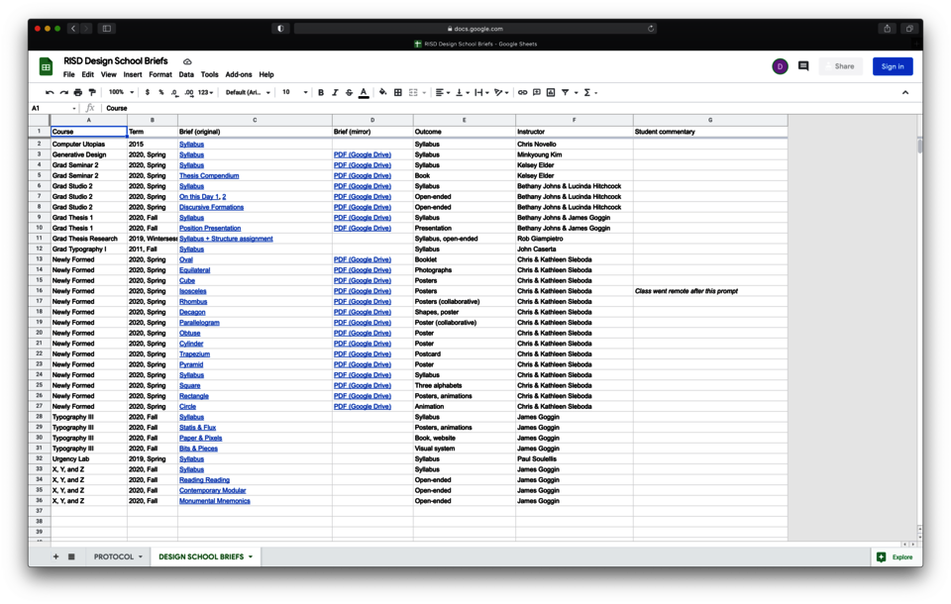The width and height of the screenshot is (951, 604).
Task: Open the File menu
Action: (x=69, y=74)
